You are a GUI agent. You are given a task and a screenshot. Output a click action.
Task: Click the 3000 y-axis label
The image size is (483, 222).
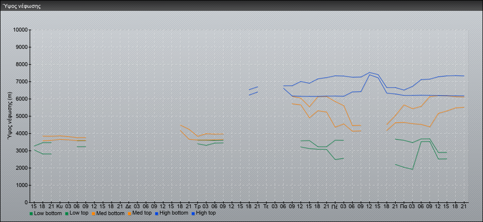pyautogui.click(x=22, y=150)
